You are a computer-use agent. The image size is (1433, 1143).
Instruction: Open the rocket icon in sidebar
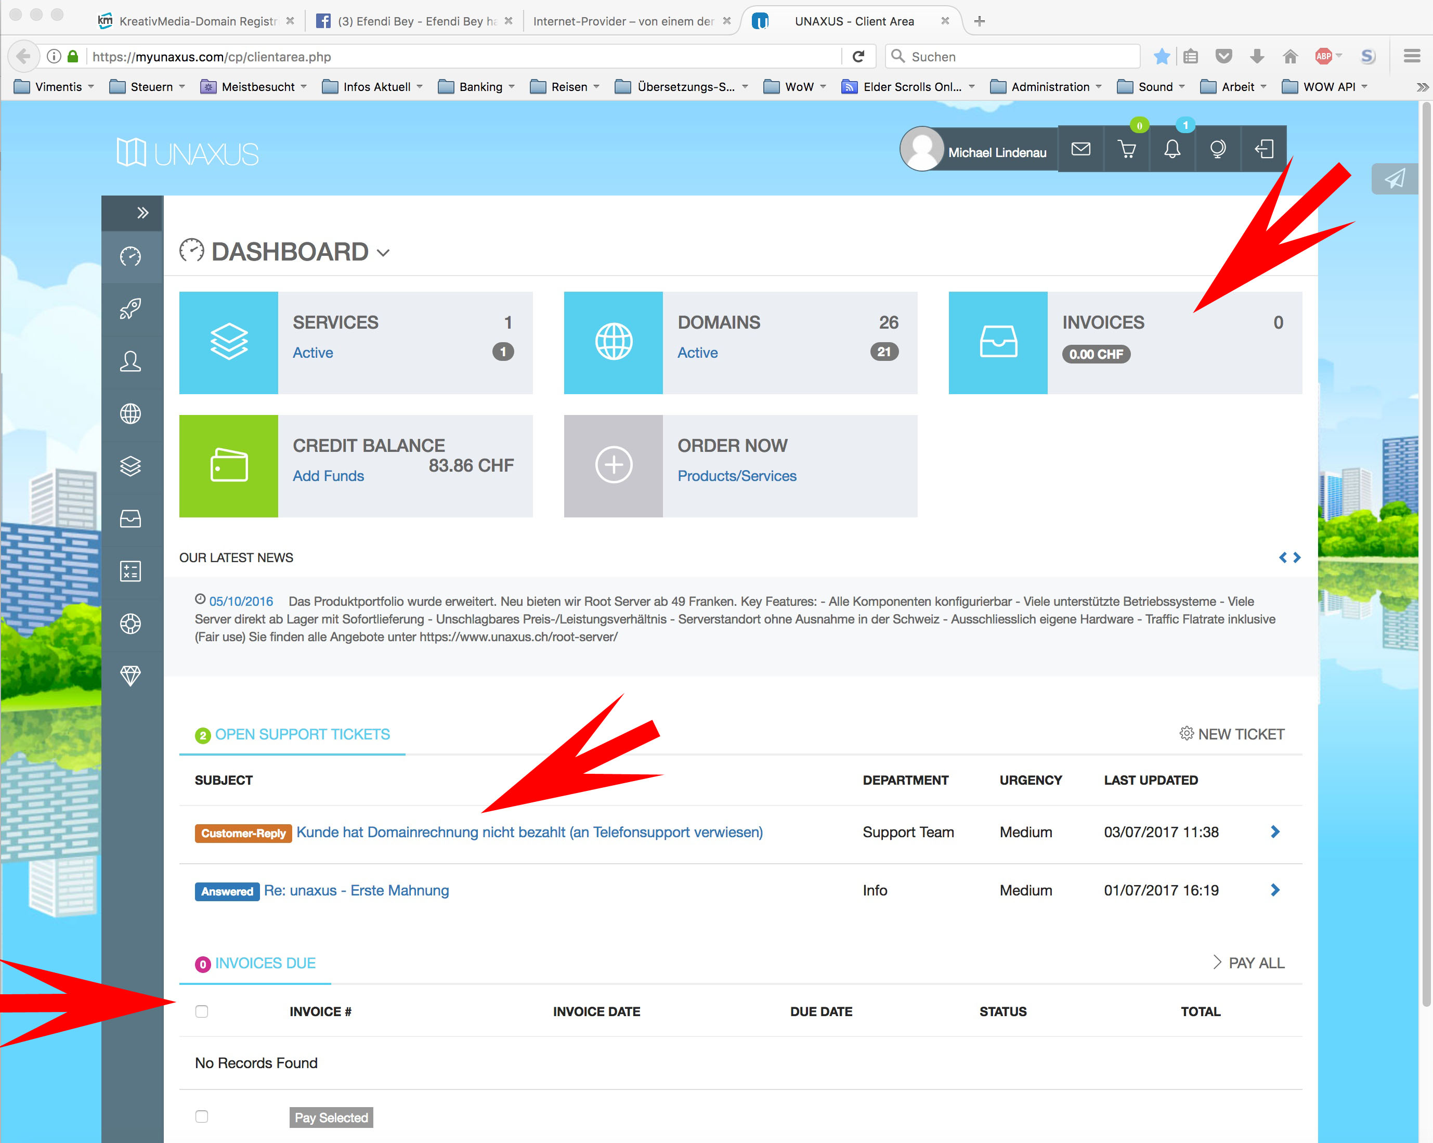[x=131, y=309]
